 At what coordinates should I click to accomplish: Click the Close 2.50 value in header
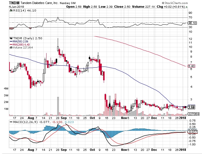point(122,7)
